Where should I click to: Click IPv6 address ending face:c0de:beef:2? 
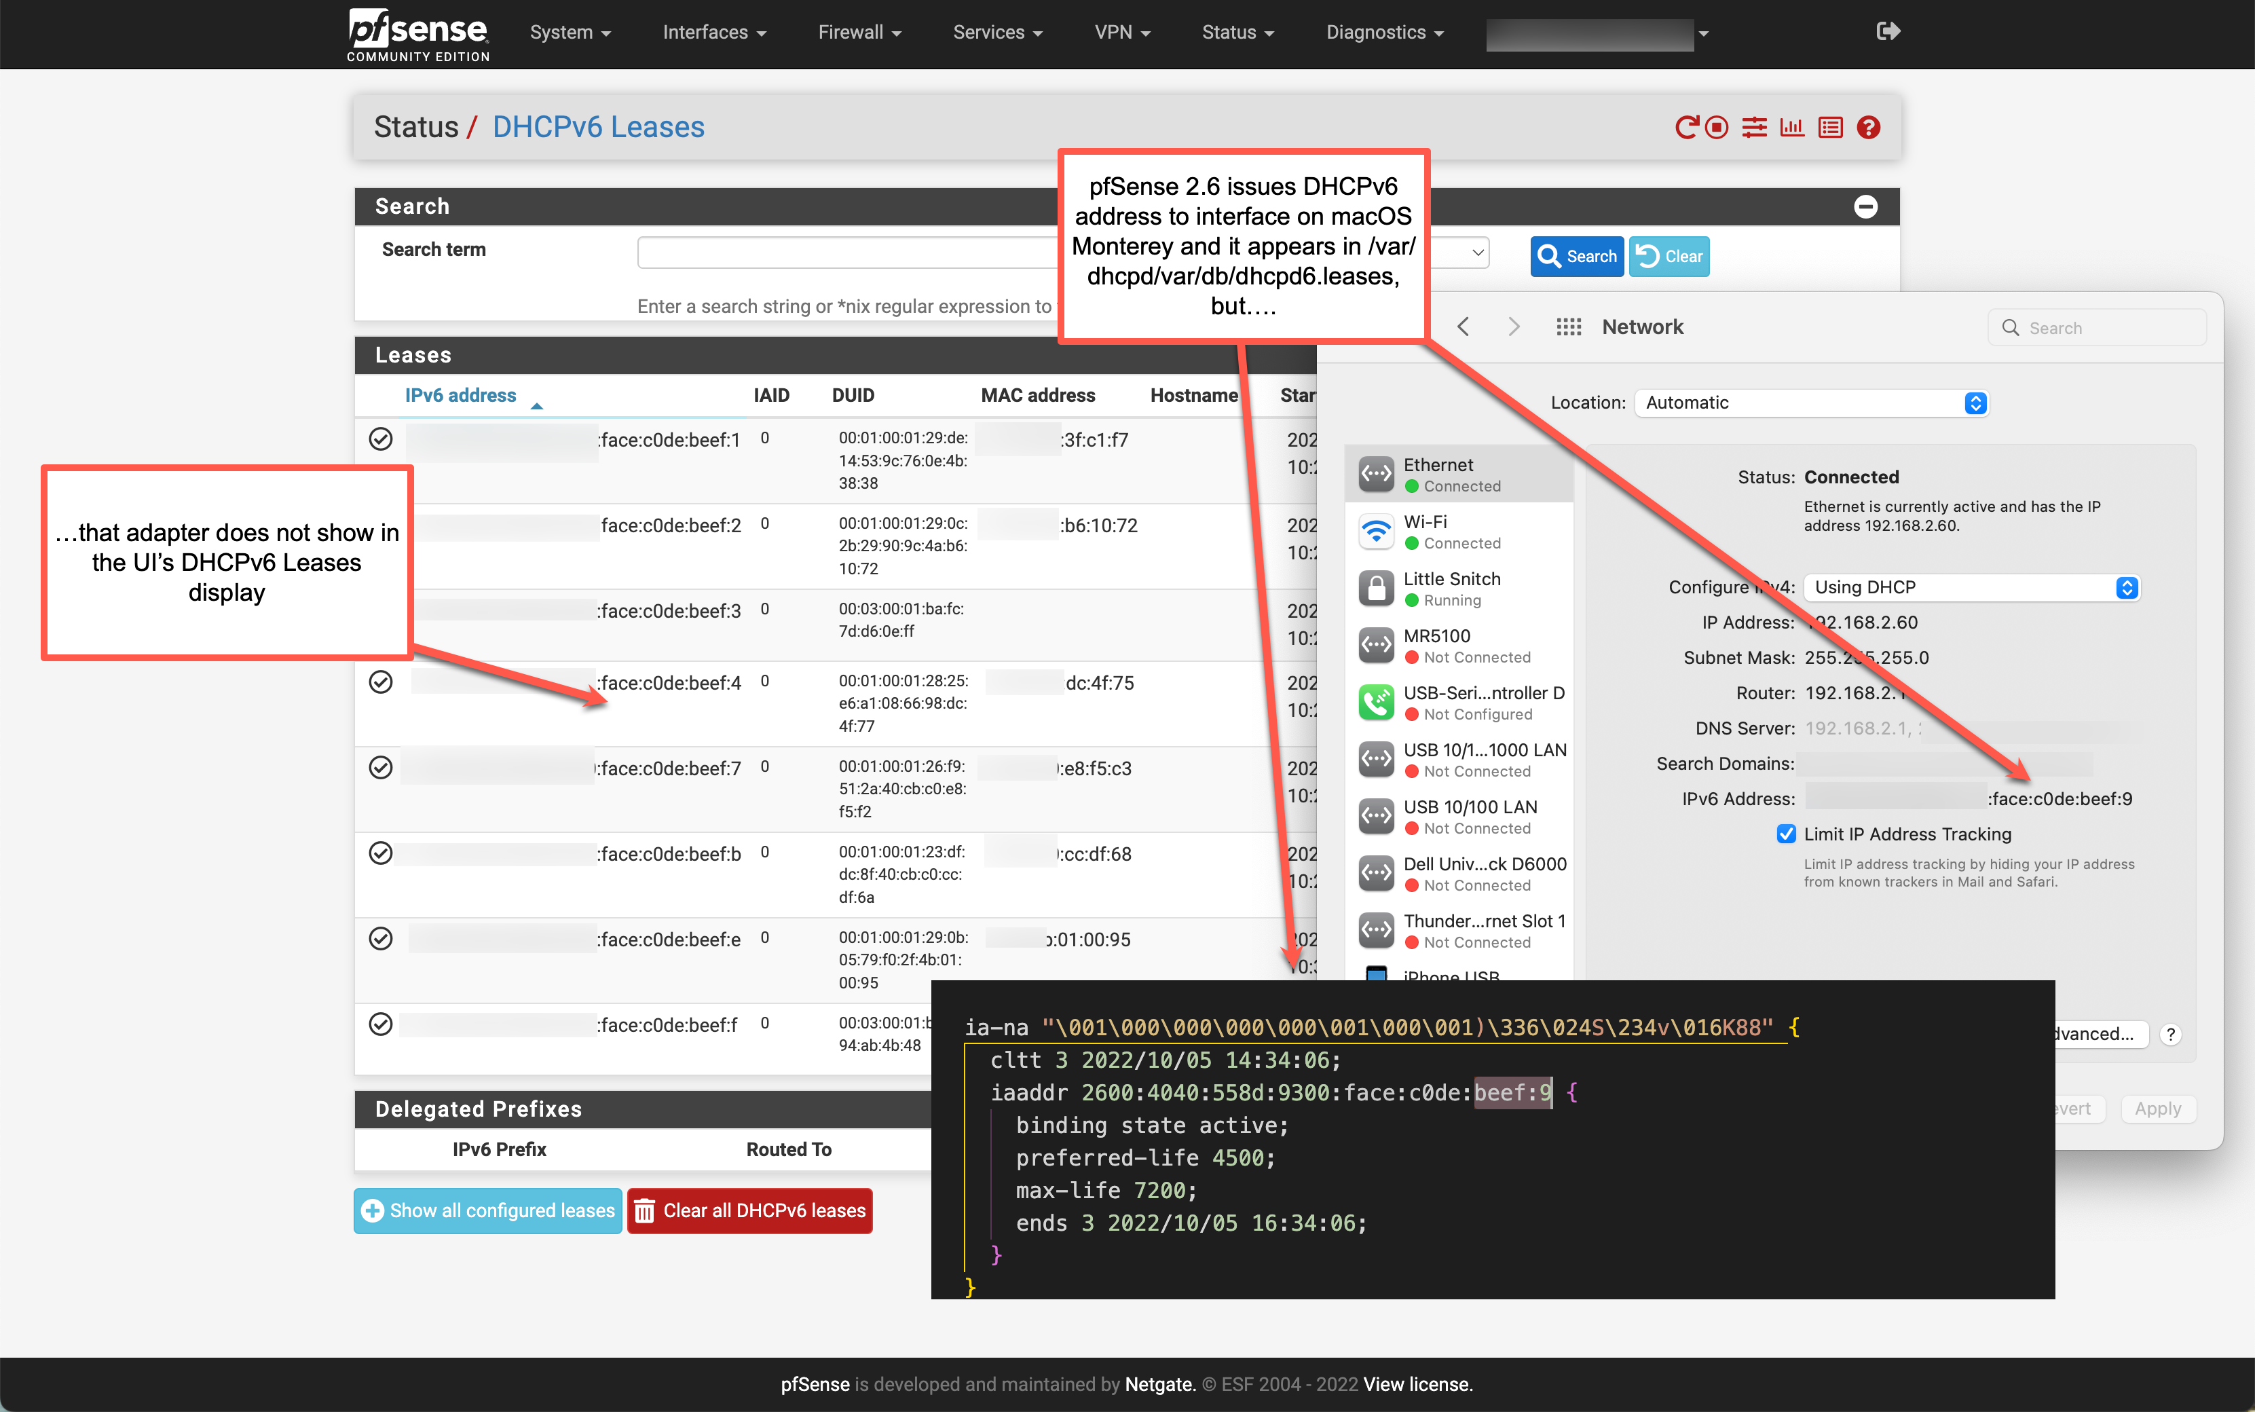671,525
